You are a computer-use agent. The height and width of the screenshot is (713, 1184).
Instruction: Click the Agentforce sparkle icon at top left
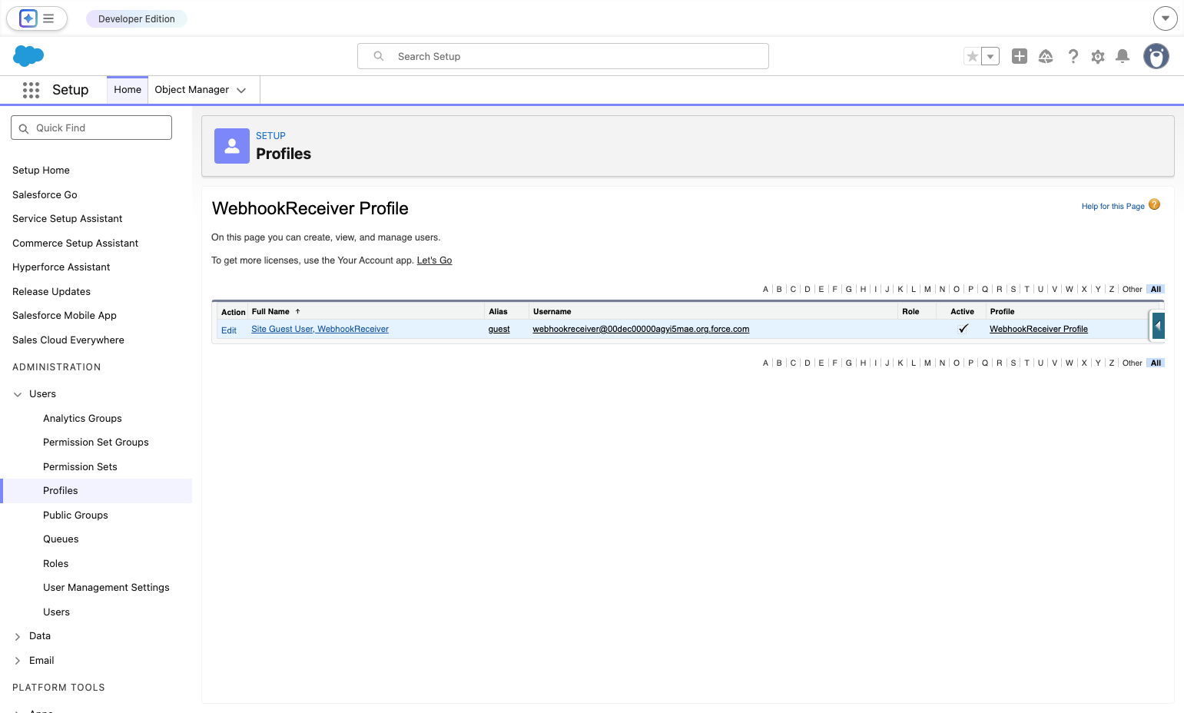28,18
